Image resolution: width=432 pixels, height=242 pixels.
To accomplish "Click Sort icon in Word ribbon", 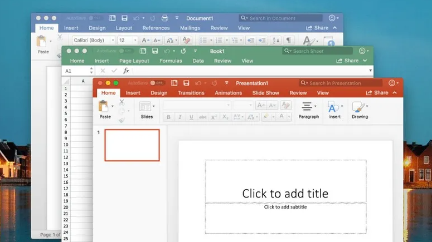I will click(276, 41).
